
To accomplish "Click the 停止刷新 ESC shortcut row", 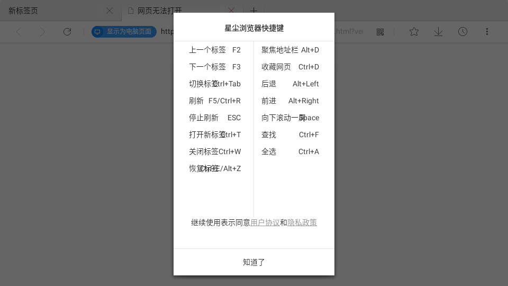I will [x=215, y=118].
